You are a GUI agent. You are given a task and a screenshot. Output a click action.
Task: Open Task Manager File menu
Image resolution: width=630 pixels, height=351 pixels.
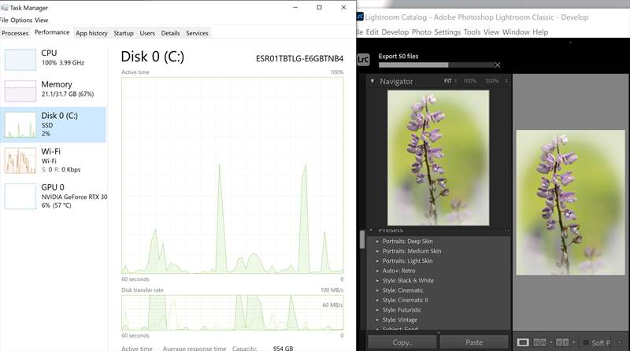[4, 20]
